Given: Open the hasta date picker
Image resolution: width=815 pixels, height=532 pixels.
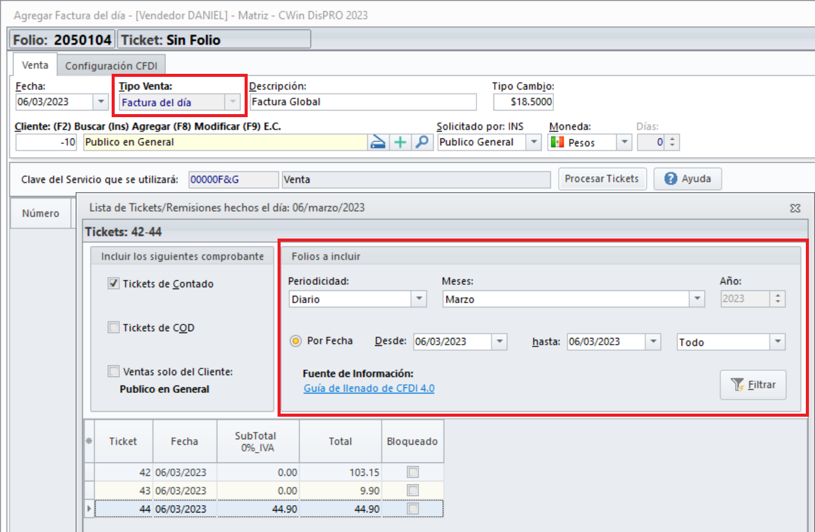Looking at the screenshot, I should (653, 342).
